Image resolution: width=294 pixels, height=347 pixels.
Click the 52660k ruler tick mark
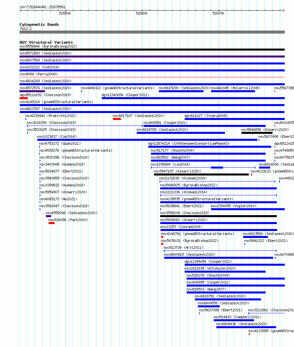click(x=142, y=10)
